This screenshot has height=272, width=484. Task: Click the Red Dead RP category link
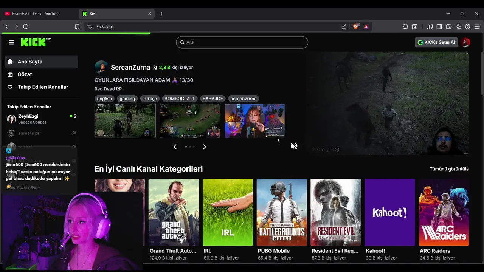tap(108, 89)
